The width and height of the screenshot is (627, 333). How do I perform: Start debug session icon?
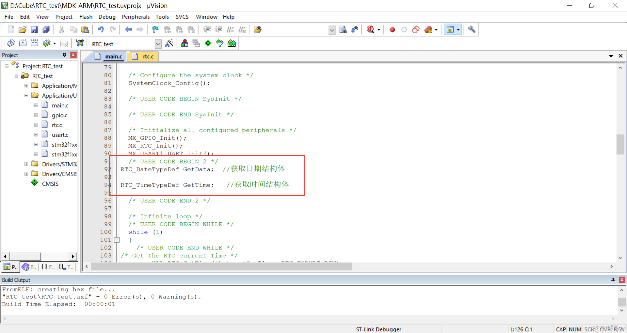(370, 30)
